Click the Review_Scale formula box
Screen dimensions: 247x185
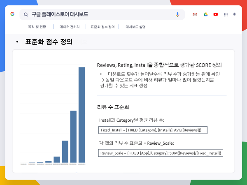(161, 153)
